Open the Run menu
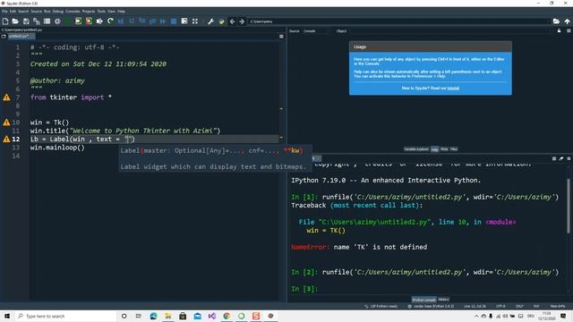Image resolution: width=573 pixels, height=322 pixels. pyautogui.click(x=47, y=12)
